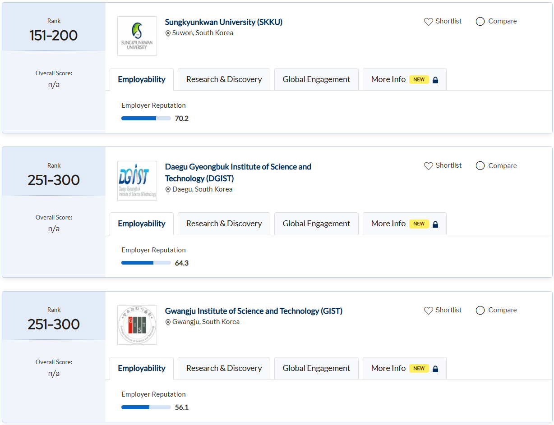Viewport: 554px width, 425px height.
Task: Select the Compare radio button for DGIST
Action: click(480, 166)
